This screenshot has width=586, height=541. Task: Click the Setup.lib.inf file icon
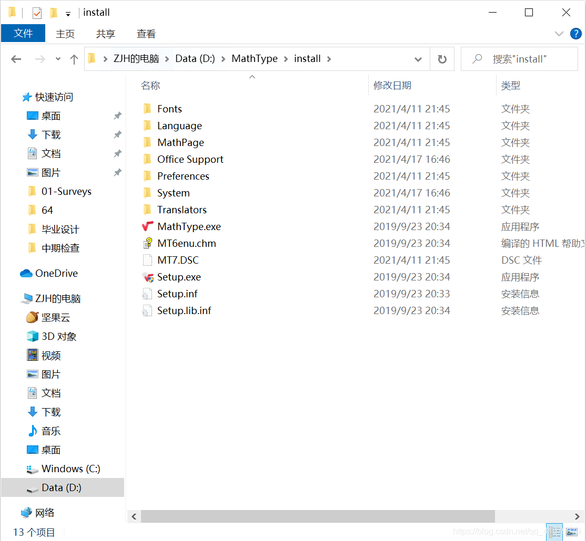(147, 311)
